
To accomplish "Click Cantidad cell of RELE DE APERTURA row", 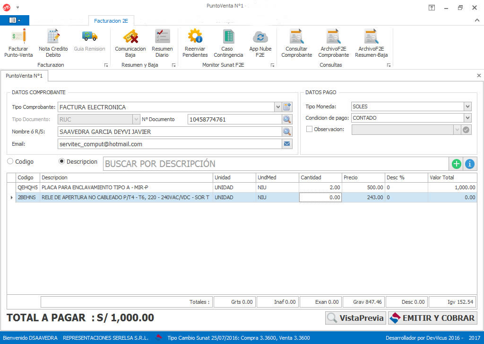I will (320, 197).
